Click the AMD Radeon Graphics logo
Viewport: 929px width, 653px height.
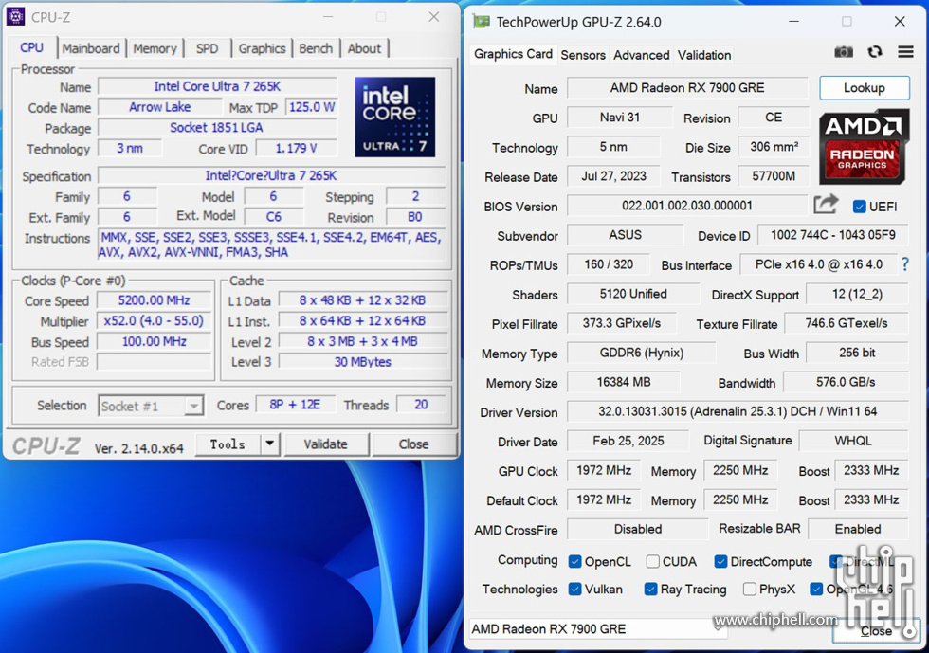(864, 146)
